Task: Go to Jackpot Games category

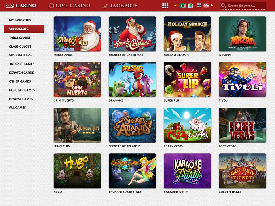Action: click(x=21, y=64)
